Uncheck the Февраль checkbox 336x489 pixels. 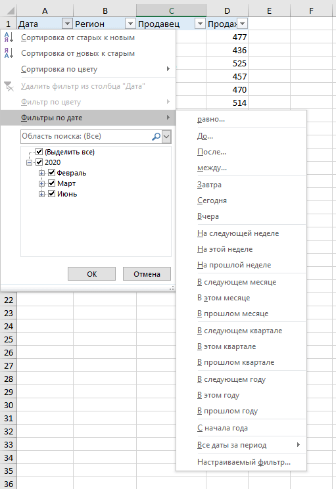pos(52,173)
